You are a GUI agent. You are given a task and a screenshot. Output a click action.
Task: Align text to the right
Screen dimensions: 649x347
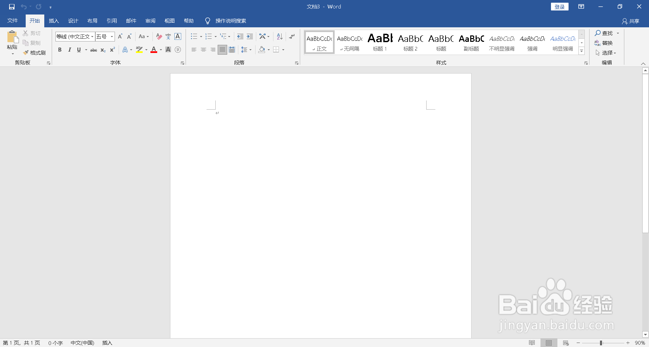pyautogui.click(x=213, y=50)
